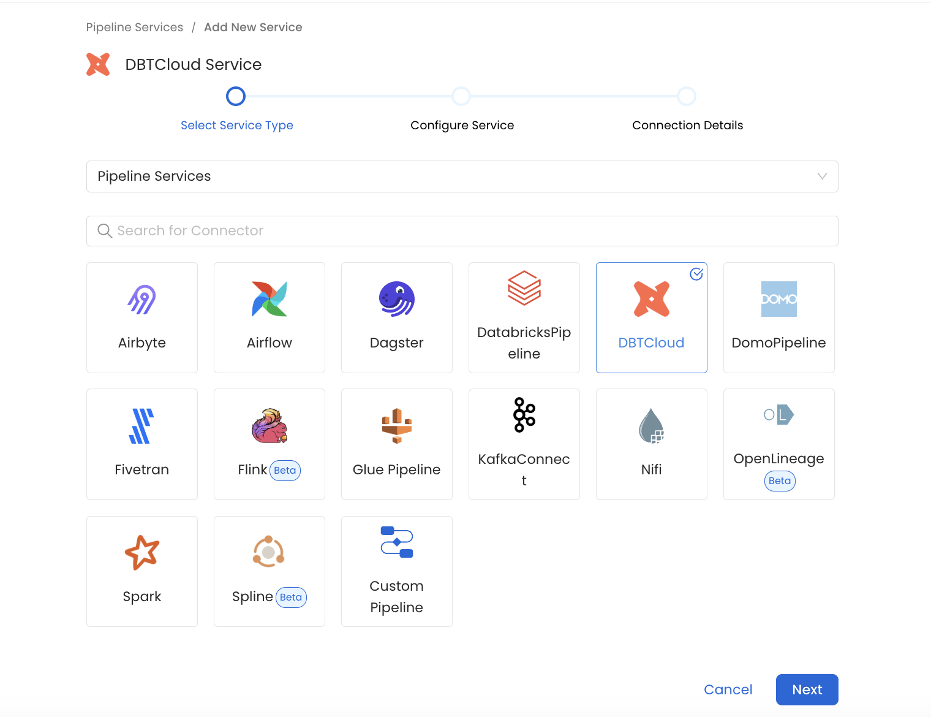
Task: Select the DatabricksPipeline stacked-layers icon
Action: [x=524, y=289]
